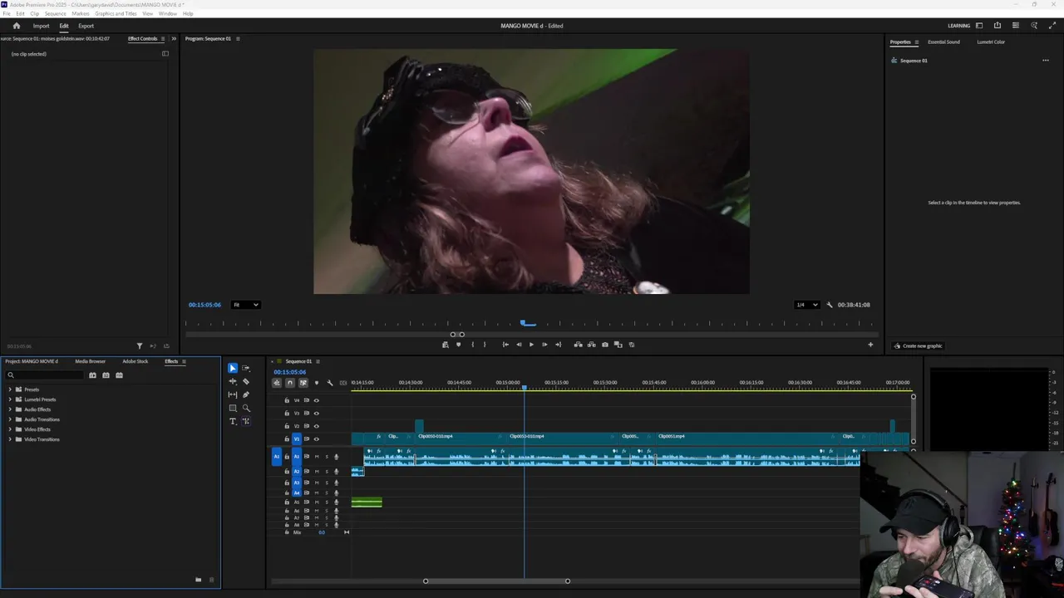This screenshot has height=598, width=1064.
Task: Click the Extract button in Program monitor
Action: 591,345
